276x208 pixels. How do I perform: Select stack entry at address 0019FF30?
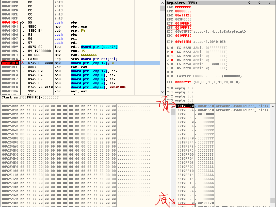pos(186,203)
